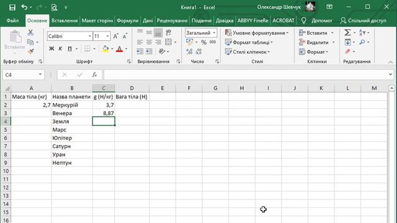Align text to the middle vertically
The image size is (397, 223).
tap(149, 33)
